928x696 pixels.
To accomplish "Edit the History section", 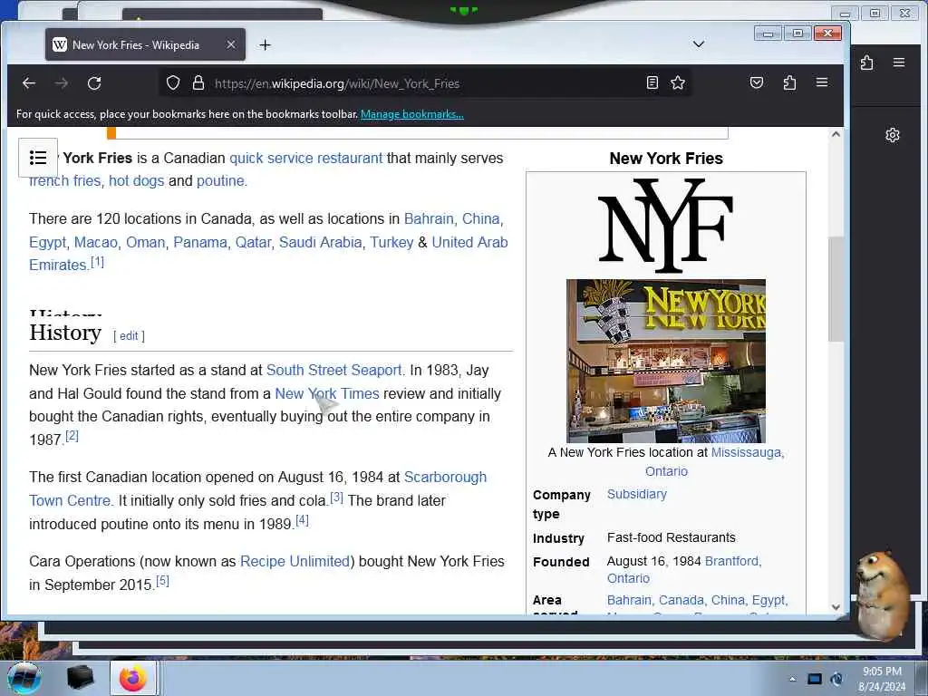I will (129, 336).
